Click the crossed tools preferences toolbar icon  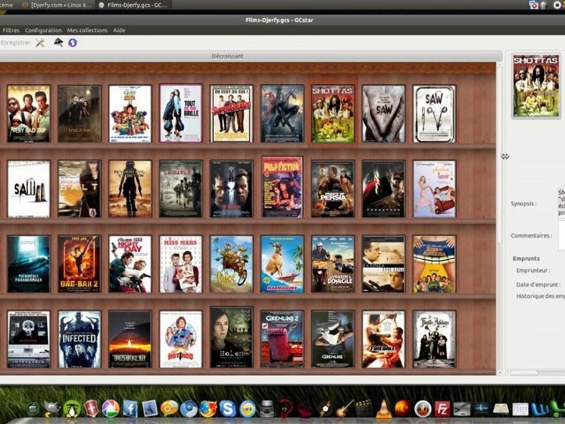(x=40, y=43)
